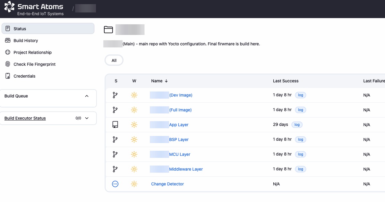This screenshot has width=385, height=202.
Task: Click sun weather icon in Full Image row
Action: pos(134,110)
